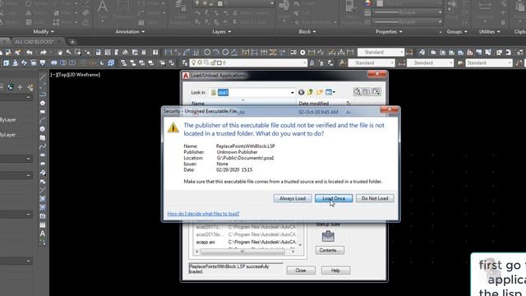Screen dimensions: 526x296
Task: Select the Pan hand tool
Action: point(60,53)
